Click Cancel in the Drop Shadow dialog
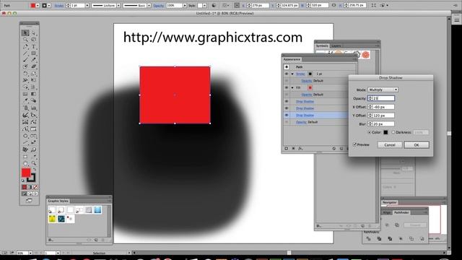462x260 pixels. tap(390, 144)
